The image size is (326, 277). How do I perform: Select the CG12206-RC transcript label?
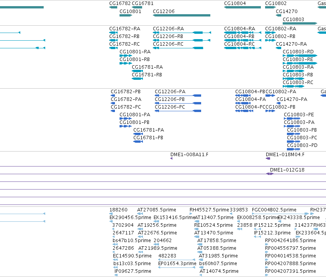[168, 44]
